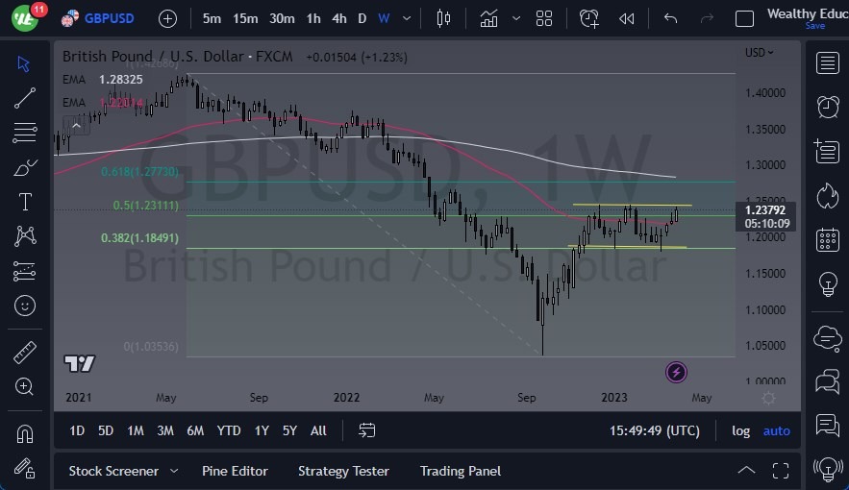Open the Measure ruler tool
Viewport: 849px width, 490px height.
(25, 353)
